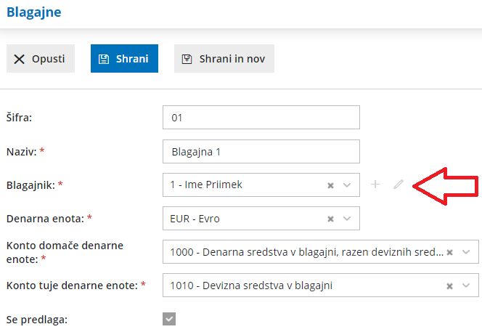This screenshot has width=482, height=332.
Task: Focus the Naziv field with Blagajna 1
Action: point(261,151)
